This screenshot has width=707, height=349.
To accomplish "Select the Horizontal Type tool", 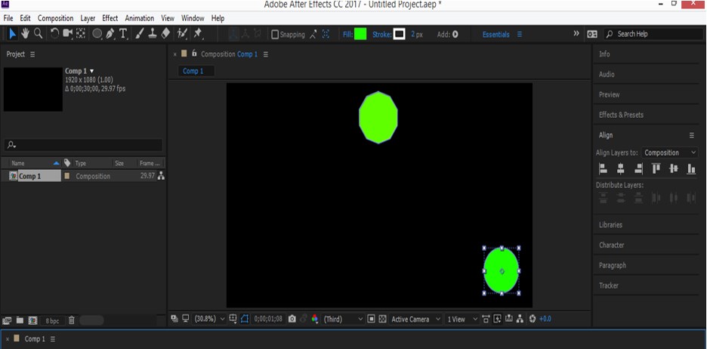I will point(123,34).
